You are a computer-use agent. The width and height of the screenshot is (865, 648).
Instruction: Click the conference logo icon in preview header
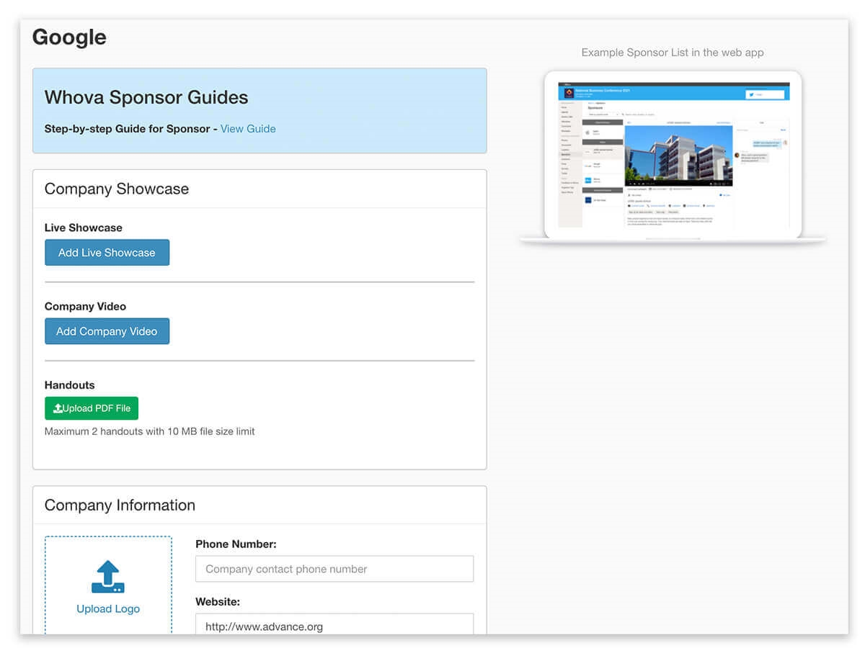pos(567,94)
